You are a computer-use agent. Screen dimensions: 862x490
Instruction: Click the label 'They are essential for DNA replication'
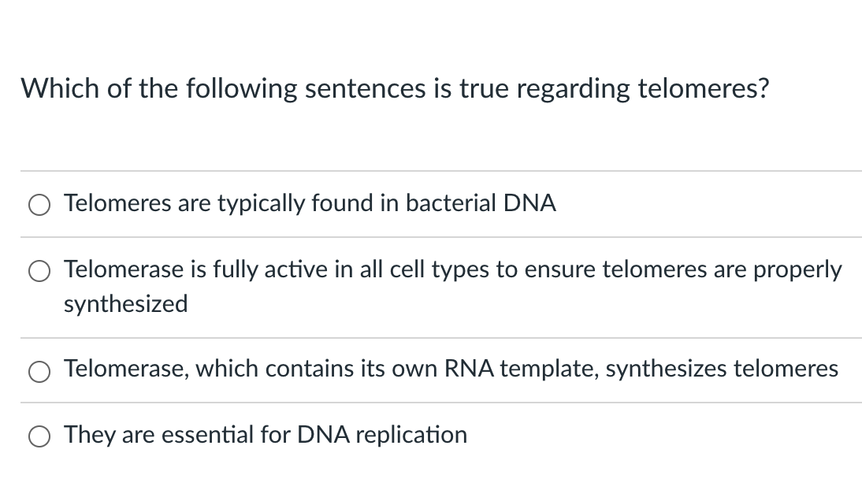(x=266, y=434)
